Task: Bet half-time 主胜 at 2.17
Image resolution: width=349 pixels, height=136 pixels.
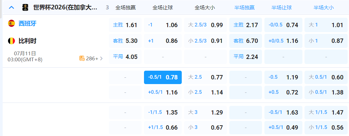Action: point(246,25)
